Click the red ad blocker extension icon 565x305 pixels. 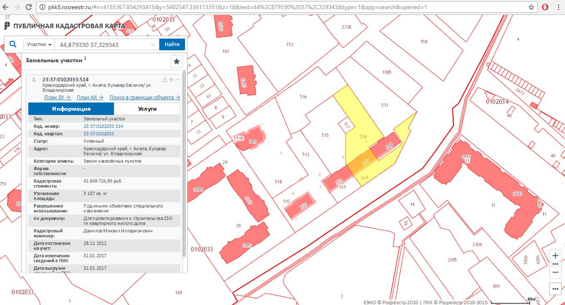coord(545,7)
